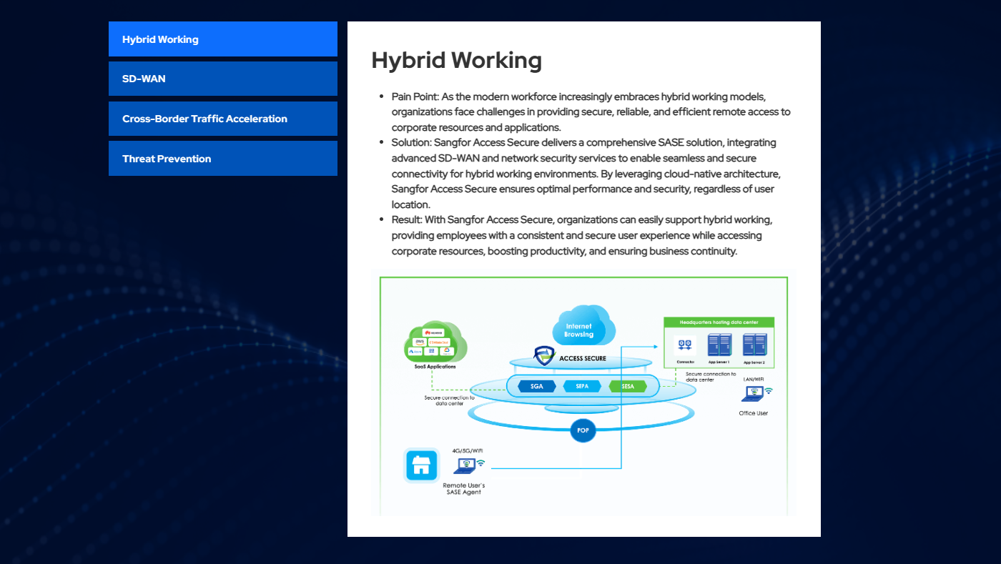Click the 'Office User' caption
Viewport: 1001px width, 564px height.
(754, 413)
